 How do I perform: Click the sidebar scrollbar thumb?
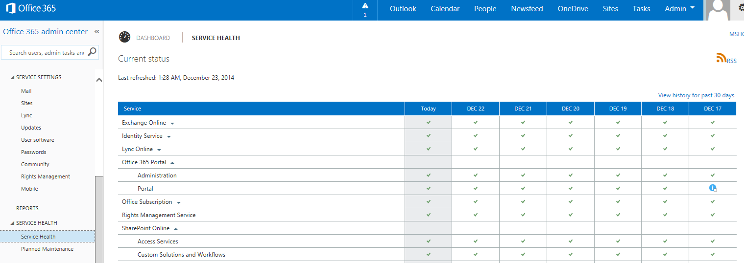point(99,219)
